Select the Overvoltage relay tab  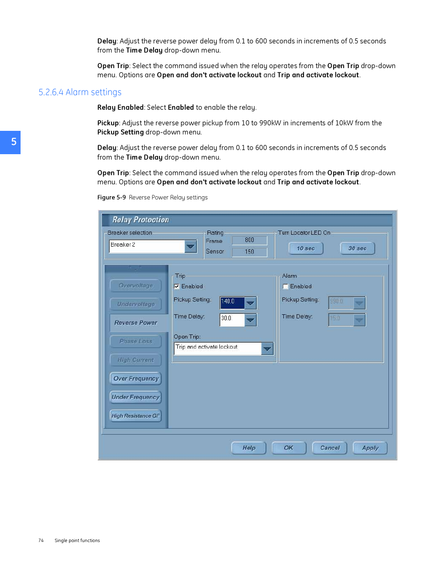(x=136, y=285)
